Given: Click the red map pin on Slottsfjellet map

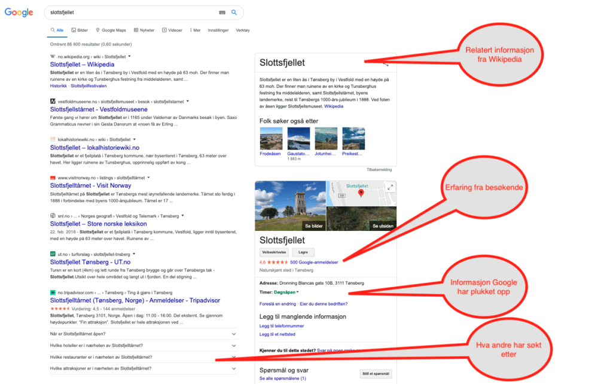Looking at the screenshot, I should point(361,193).
